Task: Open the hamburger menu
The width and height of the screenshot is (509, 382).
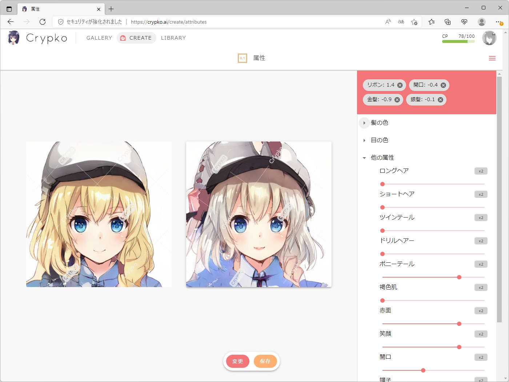Action: pos(492,58)
